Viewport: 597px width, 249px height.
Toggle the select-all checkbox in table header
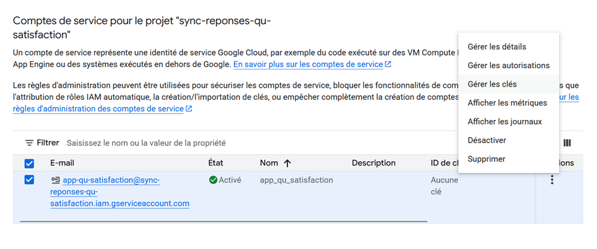pos(29,164)
